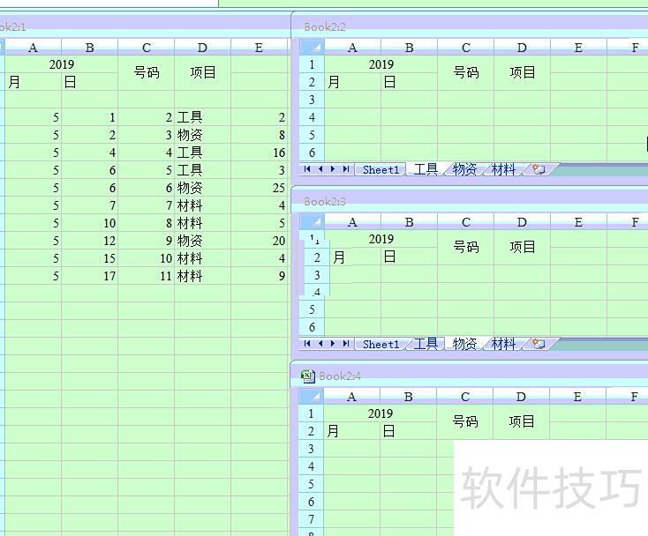Click 材料 cell in row numbered 11

[202, 276]
